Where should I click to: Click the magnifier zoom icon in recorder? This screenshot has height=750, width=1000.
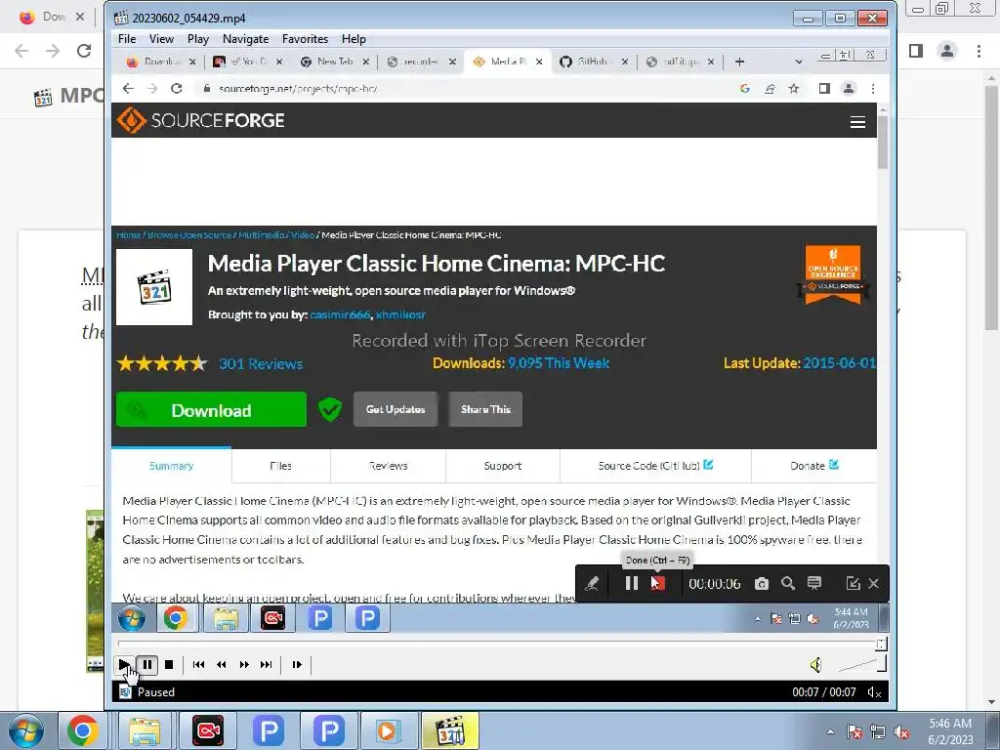point(788,584)
